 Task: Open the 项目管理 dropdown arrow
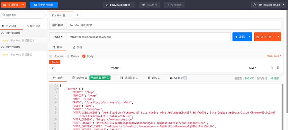tap(23, 5)
